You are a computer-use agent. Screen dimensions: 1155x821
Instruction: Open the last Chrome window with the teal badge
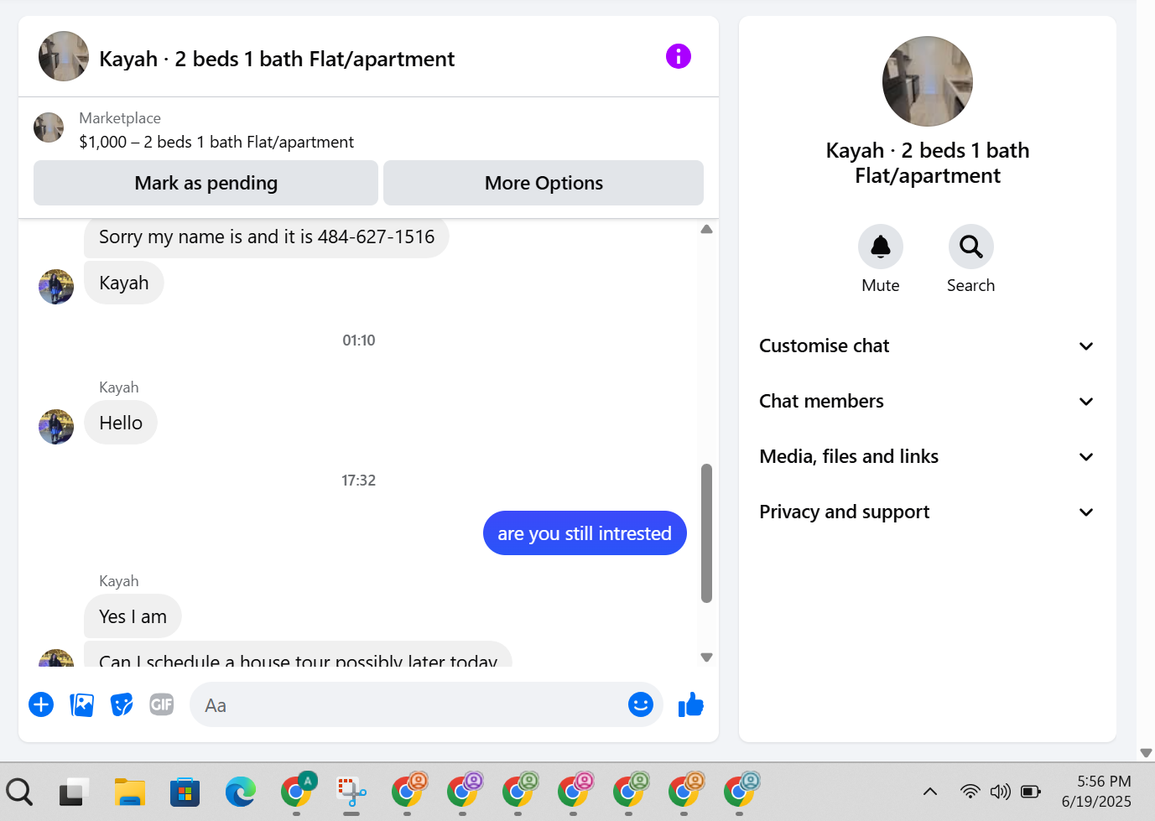741,790
